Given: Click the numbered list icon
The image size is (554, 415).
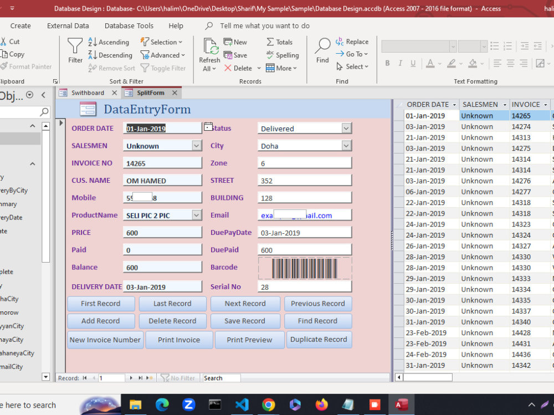Looking at the screenshot, I should click(x=507, y=46).
